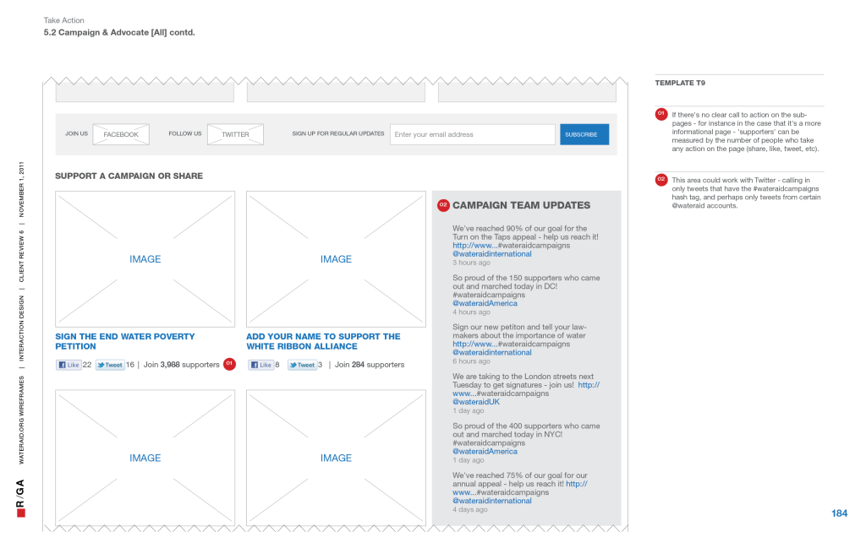Click the Twitter follow us button
The width and height of the screenshot is (866, 559).
[235, 134]
